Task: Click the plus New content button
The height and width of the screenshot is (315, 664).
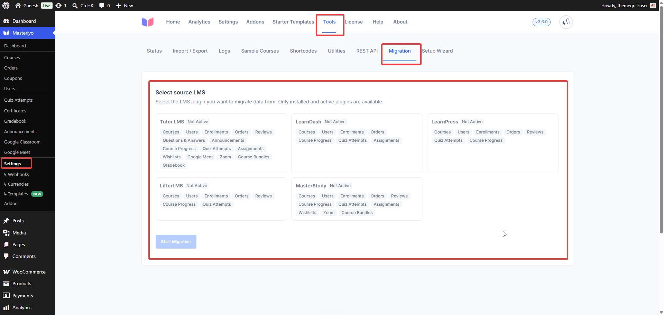Action: pyautogui.click(x=124, y=6)
